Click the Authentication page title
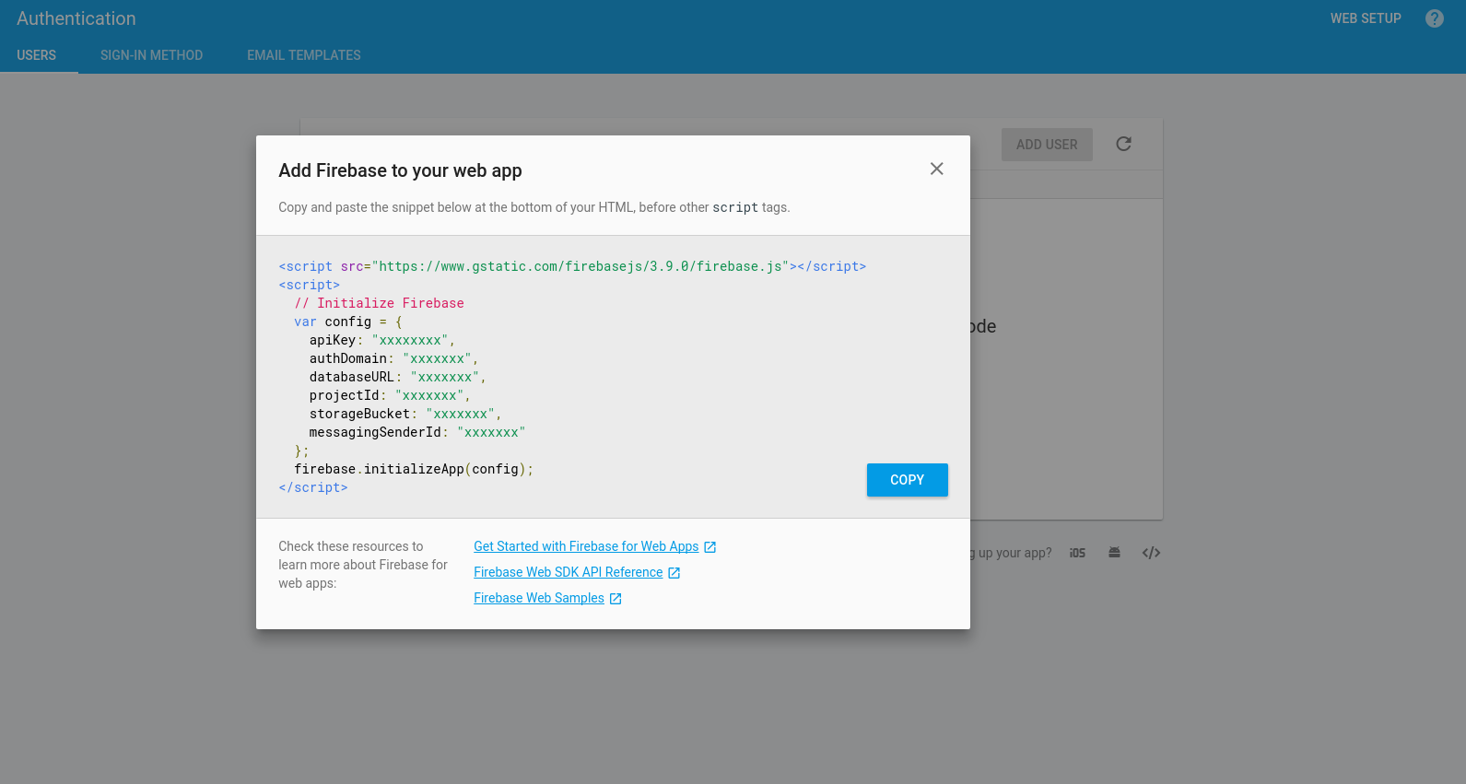Image resolution: width=1466 pixels, height=784 pixels. 76,18
